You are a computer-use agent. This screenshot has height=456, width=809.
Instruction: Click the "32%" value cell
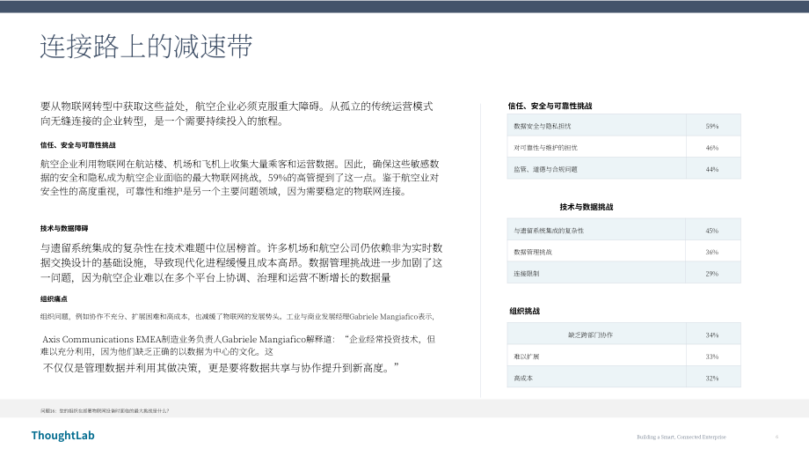click(x=713, y=378)
